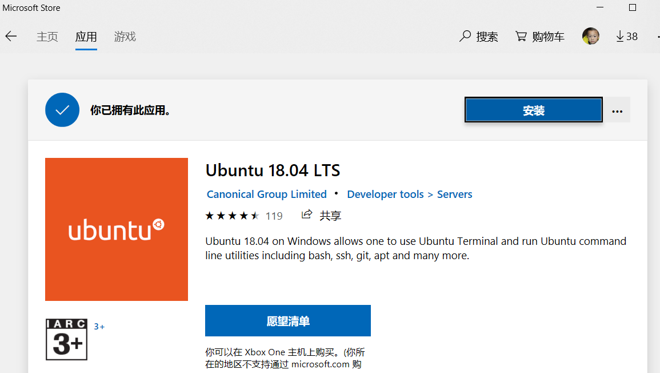Click the Ubuntu orange logo thumbnail
660x373 pixels.
tap(117, 229)
